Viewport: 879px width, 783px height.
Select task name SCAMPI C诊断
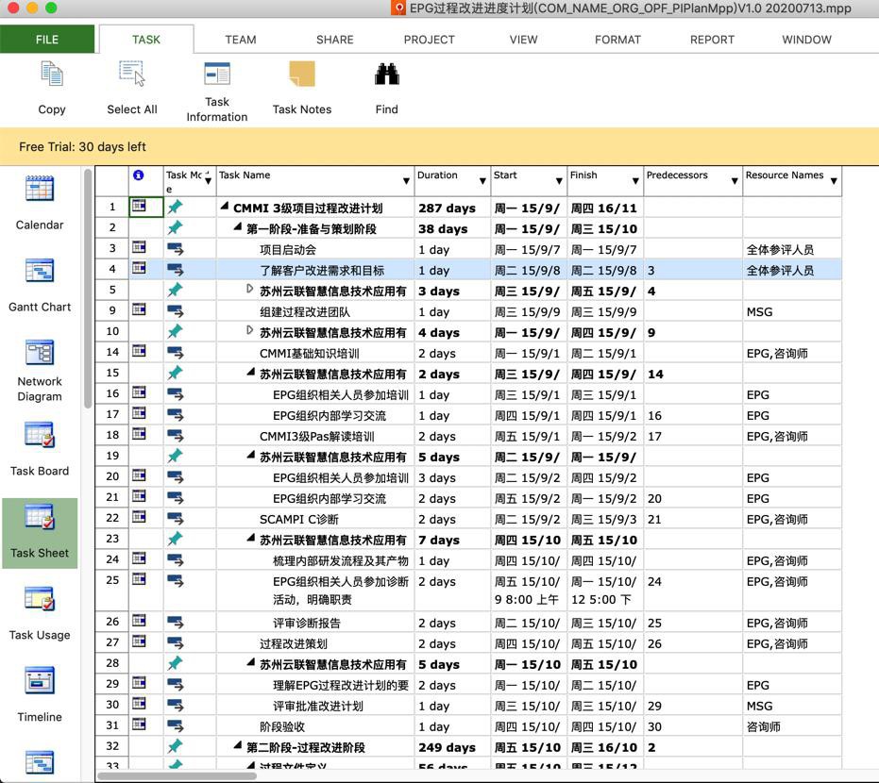[298, 519]
